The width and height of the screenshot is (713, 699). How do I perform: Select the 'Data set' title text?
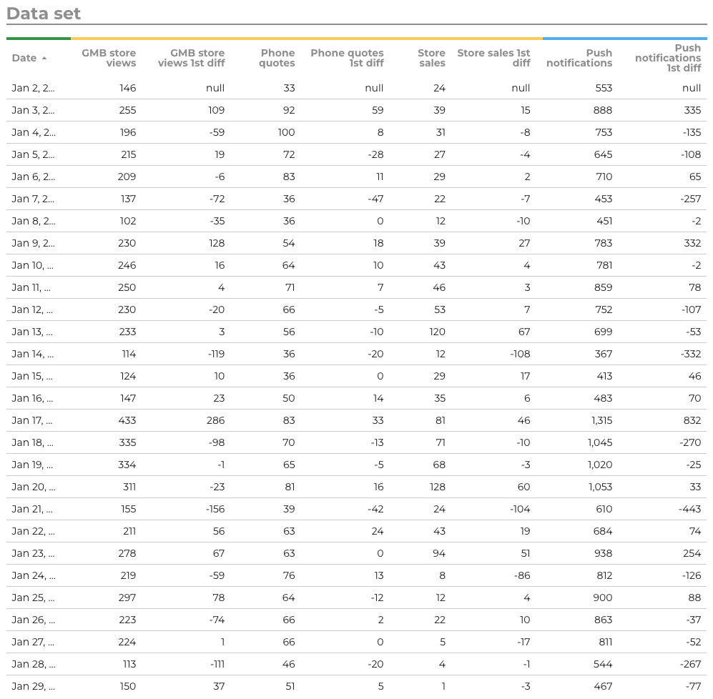(44, 13)
